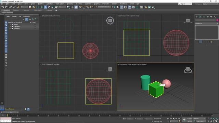Select Sphere001 in Scene Explorer
219x123 pixels.
coord(17,28)
